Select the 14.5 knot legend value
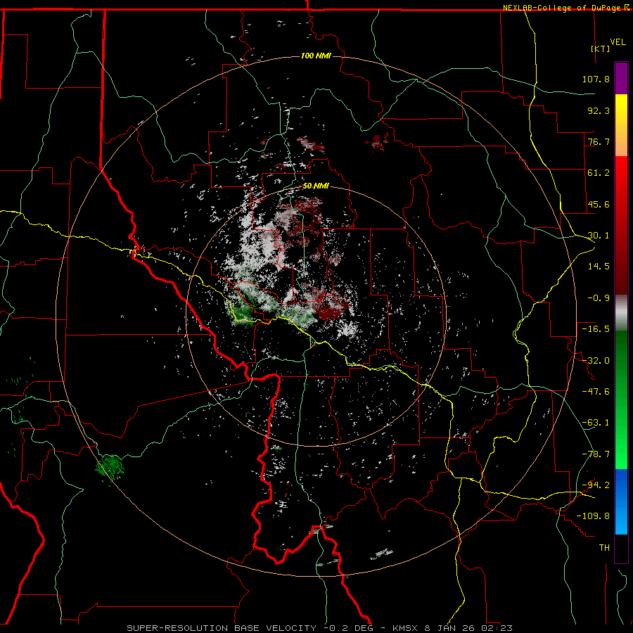 click(599, 267)
